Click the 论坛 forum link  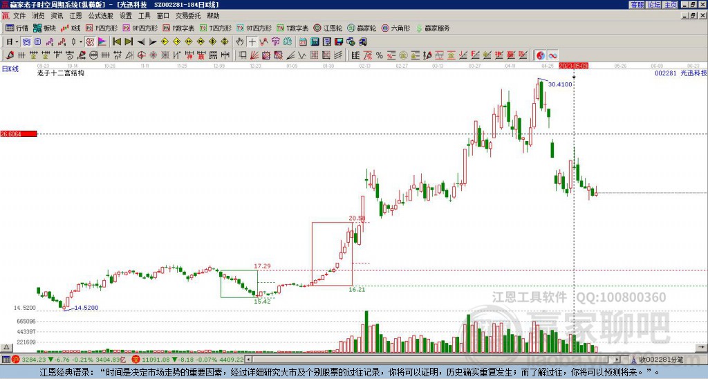[654, 5]
